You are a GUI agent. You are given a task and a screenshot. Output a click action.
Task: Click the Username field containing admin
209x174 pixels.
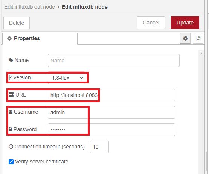[x=111, y=112]
